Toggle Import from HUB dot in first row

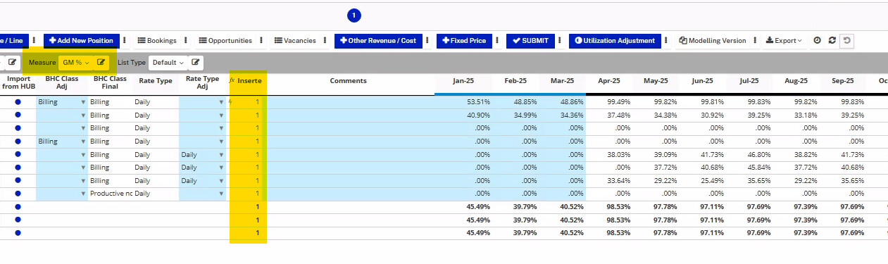point(18,102)
